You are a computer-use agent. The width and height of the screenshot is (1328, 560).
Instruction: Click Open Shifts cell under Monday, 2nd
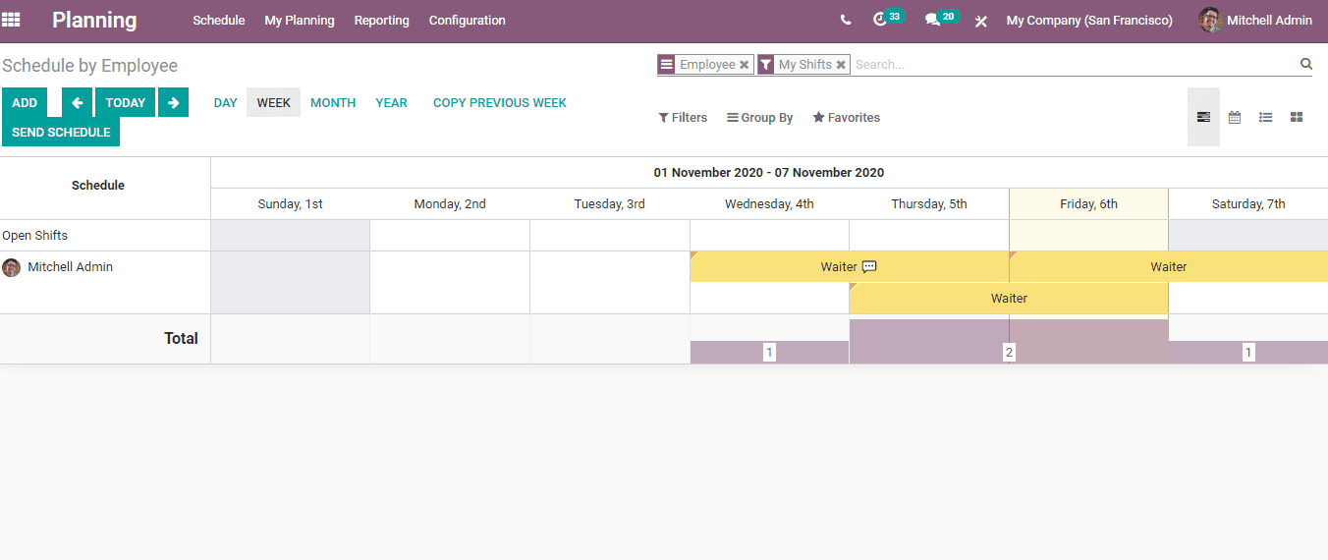(x=450, y=236)
